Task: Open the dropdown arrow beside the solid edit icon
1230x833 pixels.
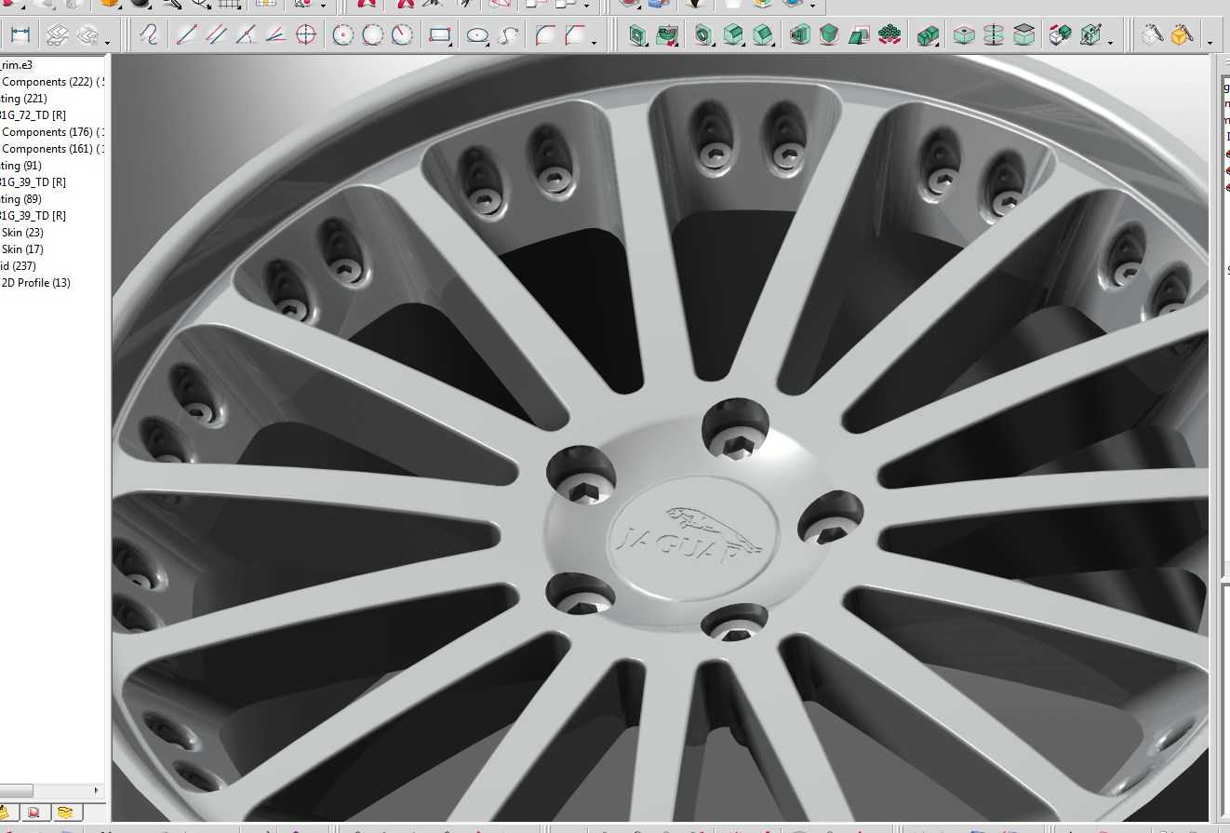Action: 1110,42
